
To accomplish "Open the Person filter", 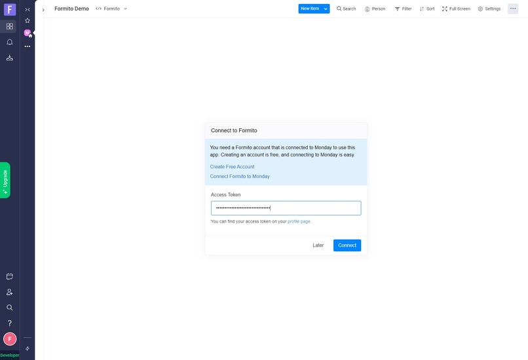I will click(x=375, y=9).
